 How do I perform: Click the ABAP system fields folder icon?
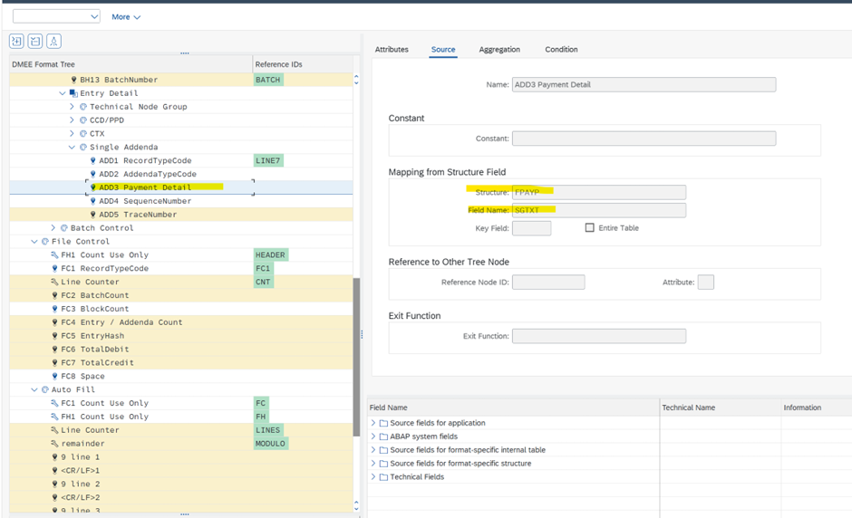pos(383,436)
